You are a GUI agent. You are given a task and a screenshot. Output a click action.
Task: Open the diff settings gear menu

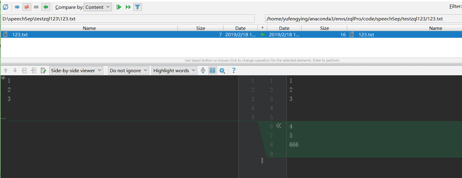pyautogui.click(x=222, y=71)
